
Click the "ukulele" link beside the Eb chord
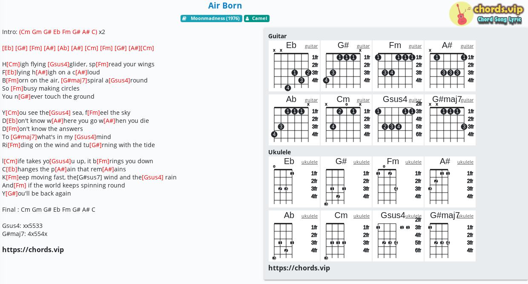(310, 162)
